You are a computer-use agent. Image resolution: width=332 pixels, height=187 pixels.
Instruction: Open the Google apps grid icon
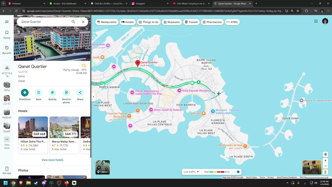pyautogui.click(x=316, y=21)
